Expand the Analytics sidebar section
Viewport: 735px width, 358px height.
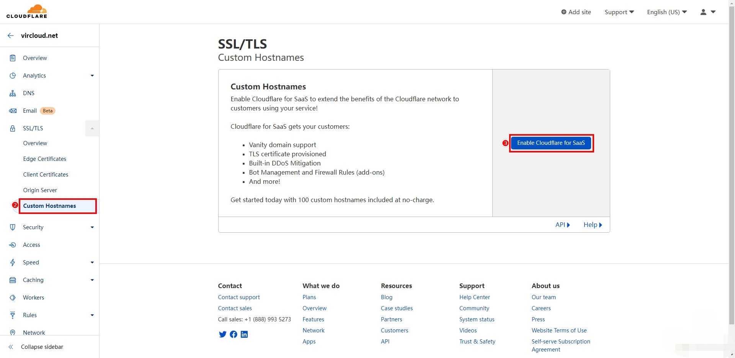coord(92,76)
